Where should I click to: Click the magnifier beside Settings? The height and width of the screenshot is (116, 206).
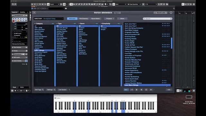click(x=54, y=90)
